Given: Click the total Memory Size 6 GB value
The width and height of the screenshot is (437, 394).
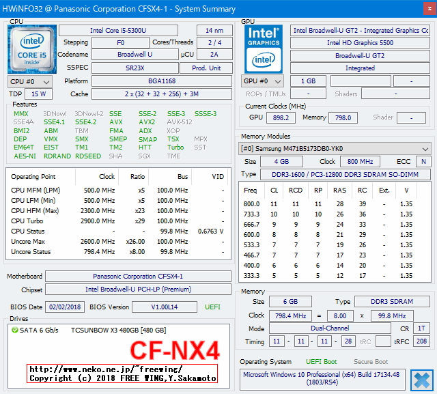Looking at the screenshot, I should (x=290, y=302).
